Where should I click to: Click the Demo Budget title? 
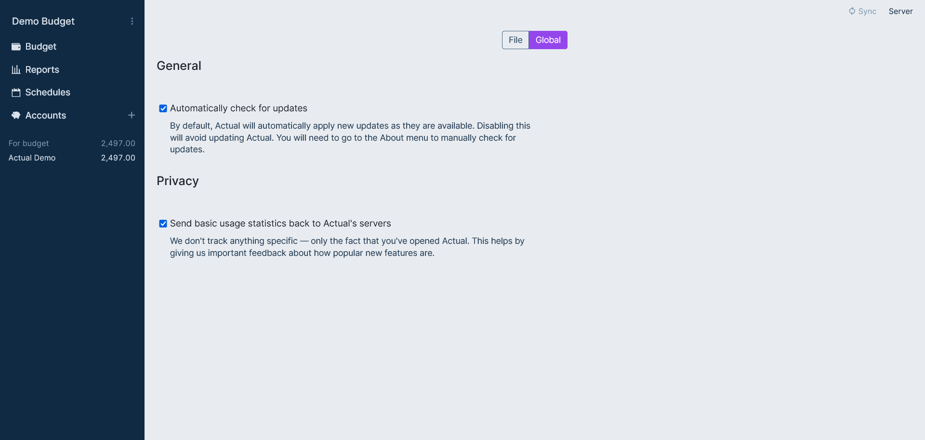pos(43,21)
